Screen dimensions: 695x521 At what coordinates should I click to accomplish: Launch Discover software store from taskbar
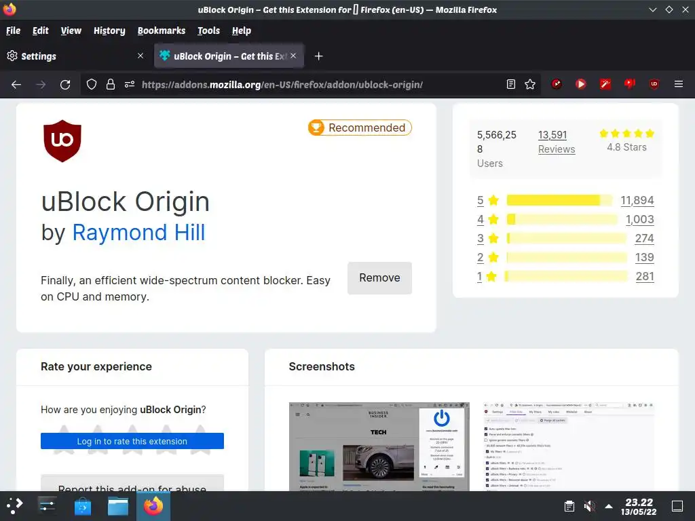click(x=82, y=505)
